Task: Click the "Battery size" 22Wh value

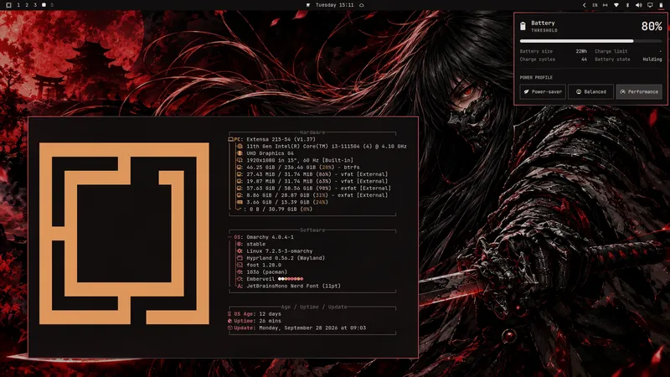Action: tap(581, 51)
